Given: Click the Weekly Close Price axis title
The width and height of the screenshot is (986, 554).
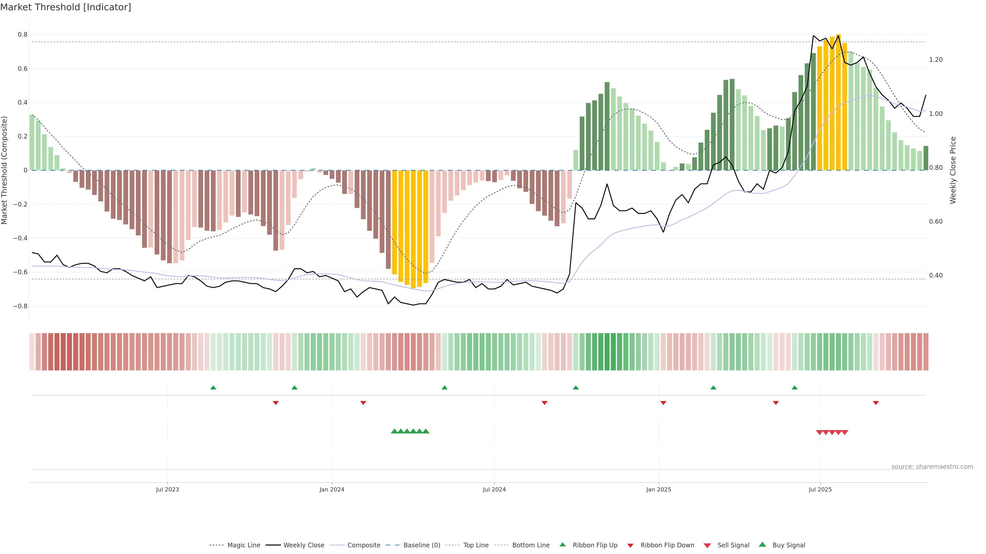Looking at the screenshot, I should pyautogui.click(x=953, y=170).
